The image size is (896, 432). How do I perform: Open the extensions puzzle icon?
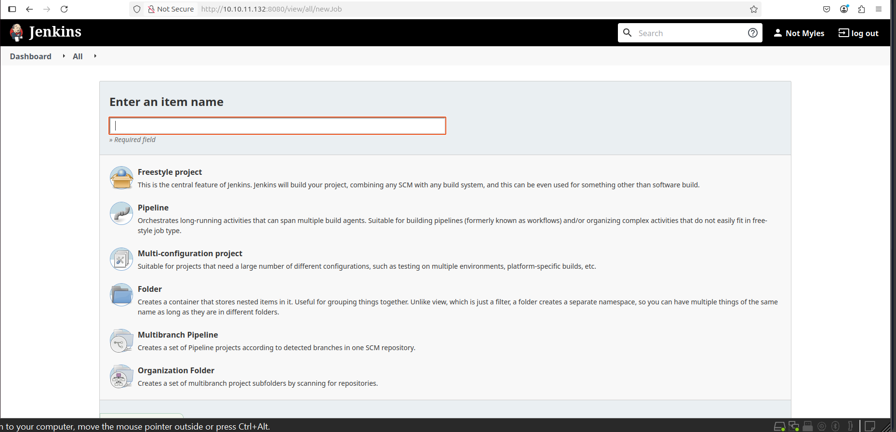tap(861, 9)
